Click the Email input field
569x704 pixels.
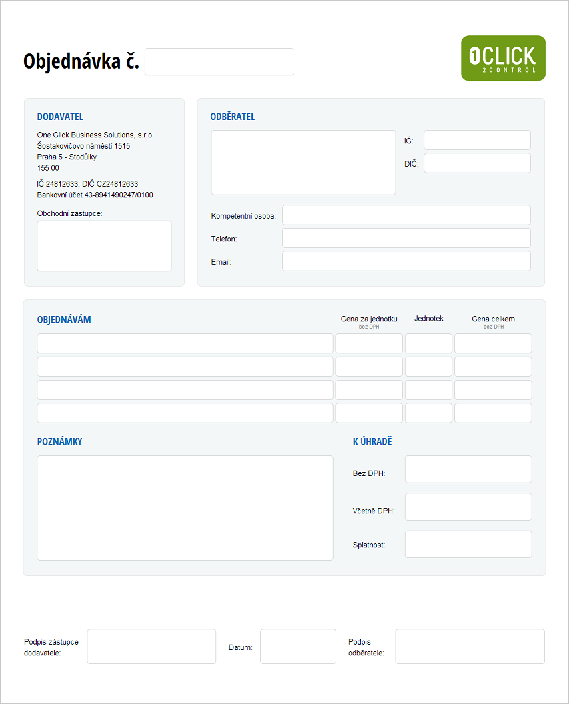pyautogui.click(x=406, y=261)
